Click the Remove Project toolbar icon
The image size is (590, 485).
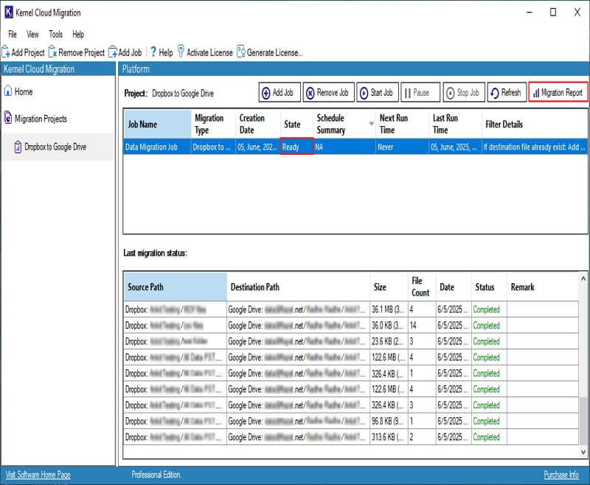[x=52, y=52]
